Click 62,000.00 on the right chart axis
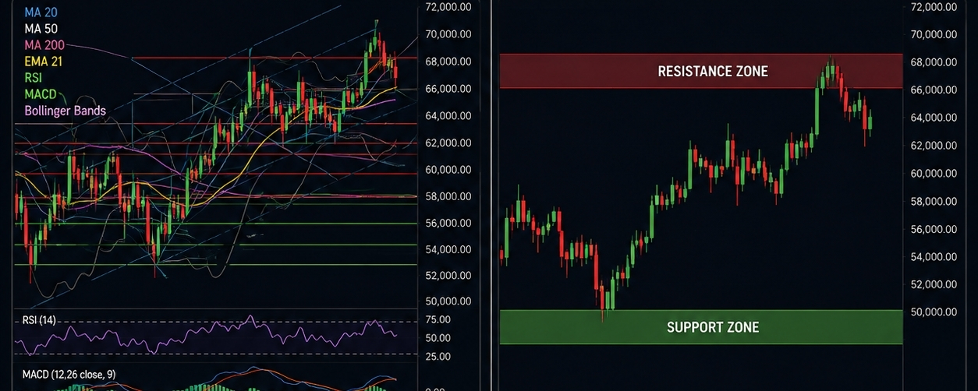 [x=934, y=146]
